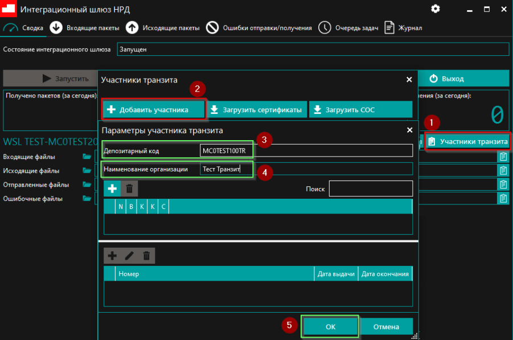This screenshot has height=340, width=513.
Task: Open the Журнал tab
Action: (404, 28)
